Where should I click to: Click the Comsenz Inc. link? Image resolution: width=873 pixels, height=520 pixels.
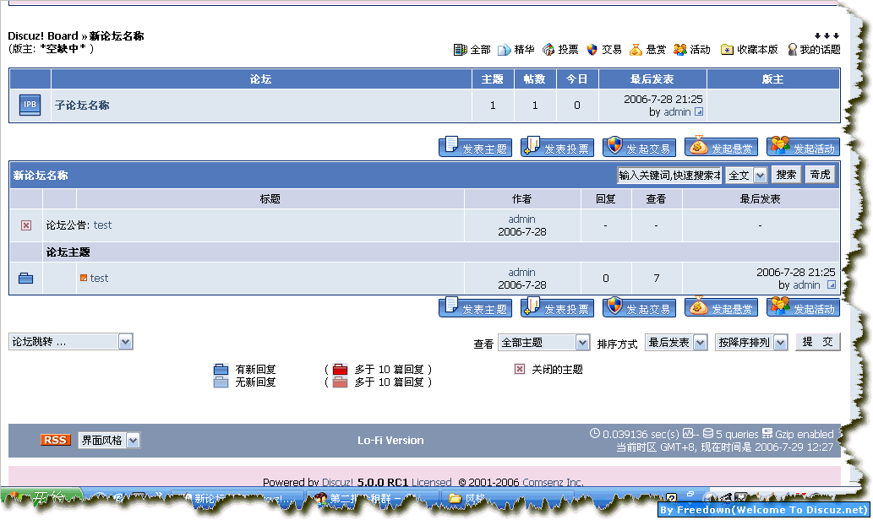click(553, 482)
